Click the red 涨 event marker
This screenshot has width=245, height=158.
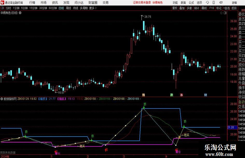pos(181,95)
